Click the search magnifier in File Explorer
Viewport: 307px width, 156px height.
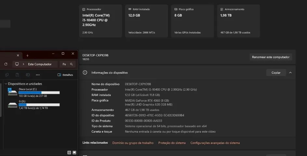(72, 64)
